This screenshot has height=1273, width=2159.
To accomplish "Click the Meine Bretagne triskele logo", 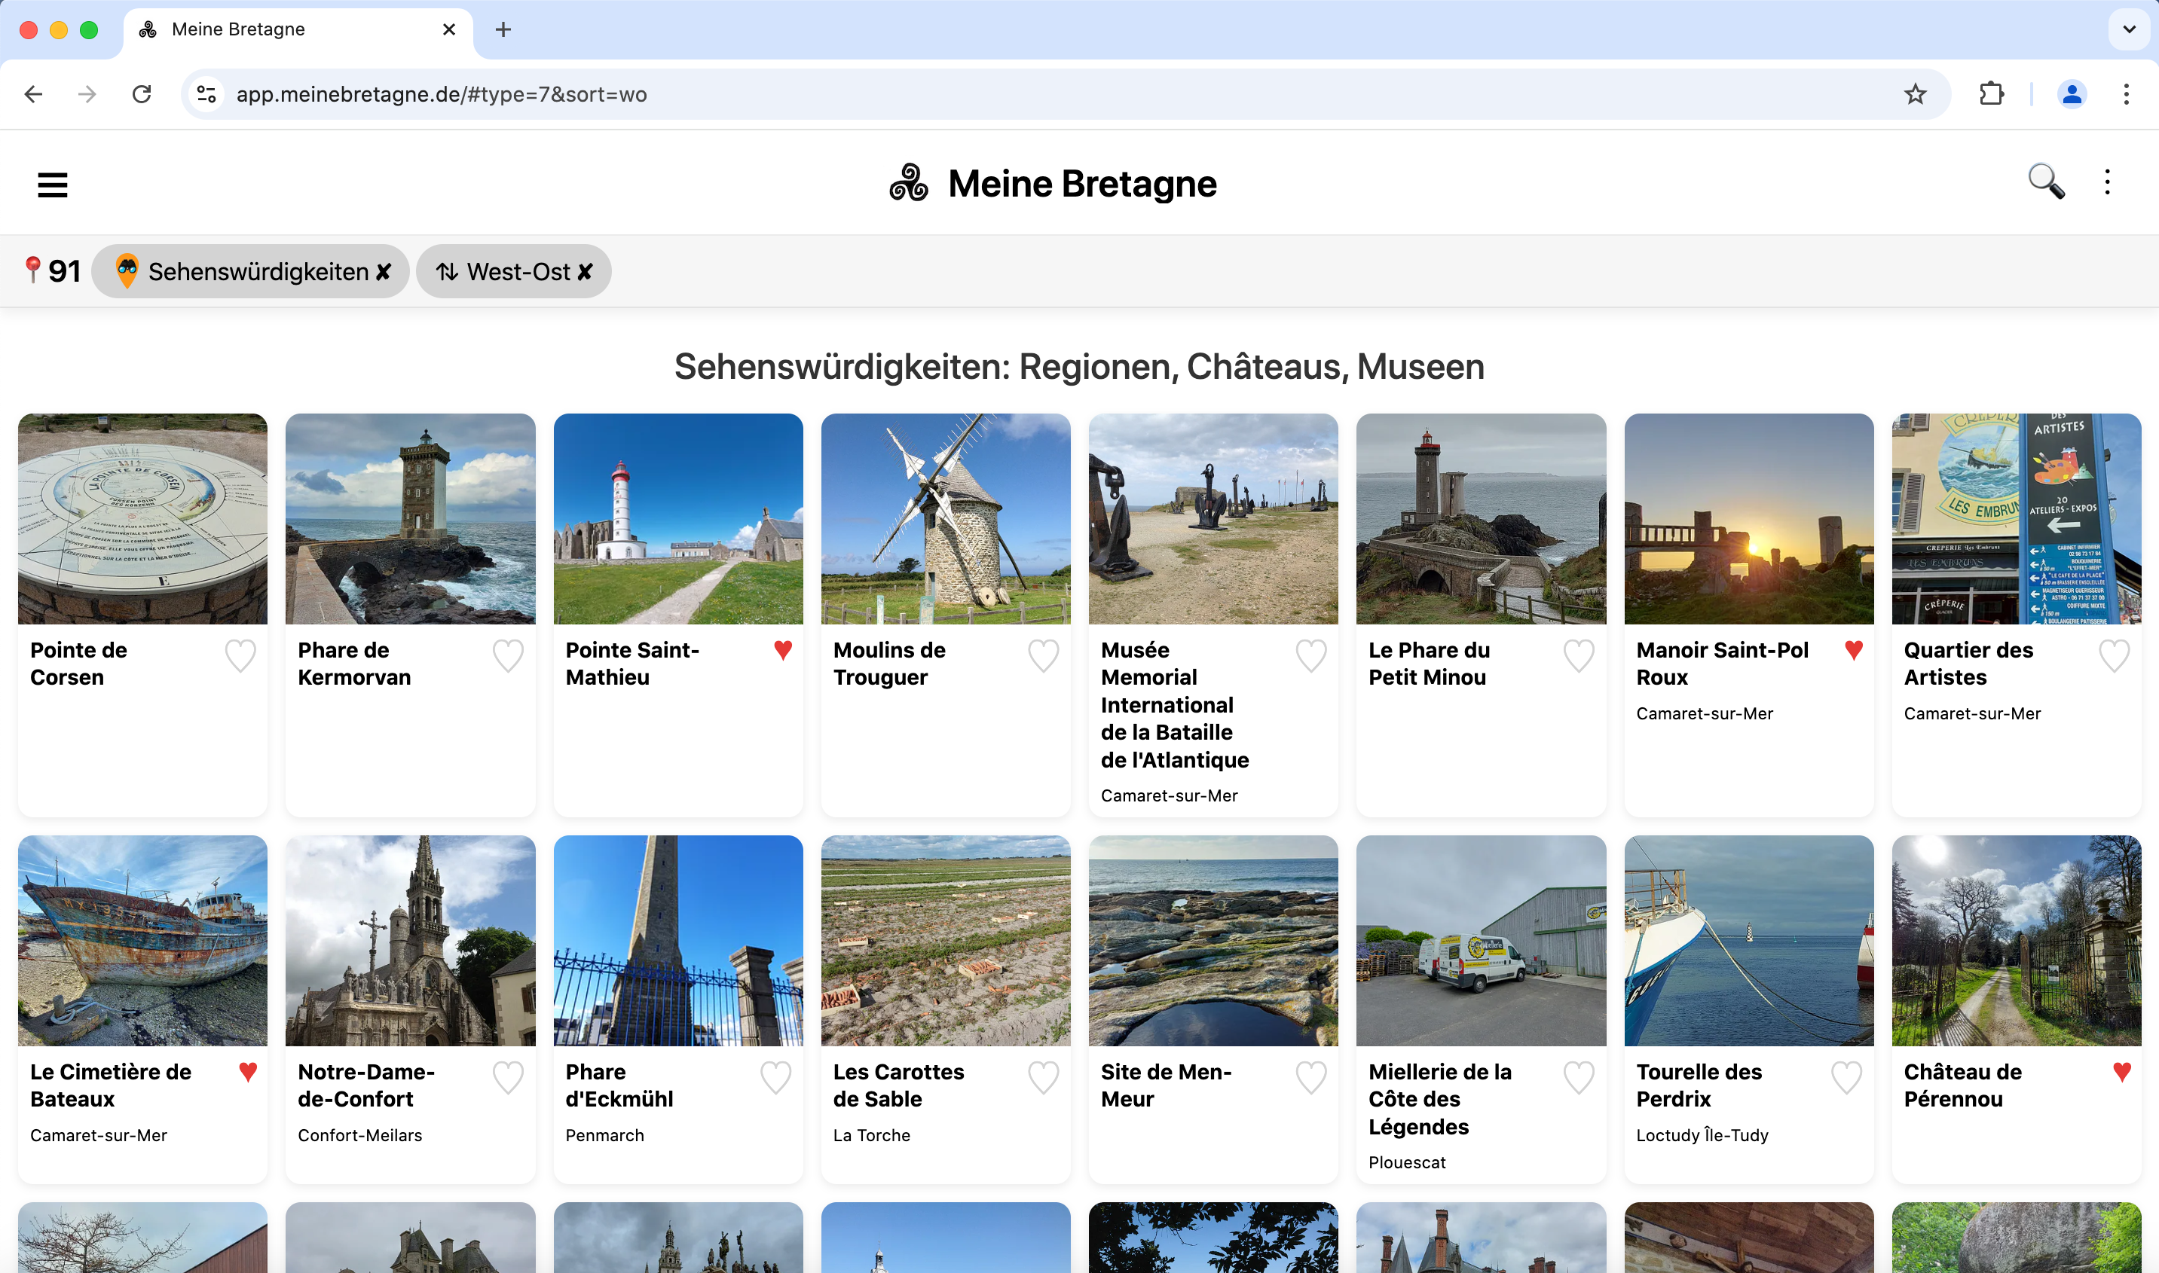I will click(909, 184).
